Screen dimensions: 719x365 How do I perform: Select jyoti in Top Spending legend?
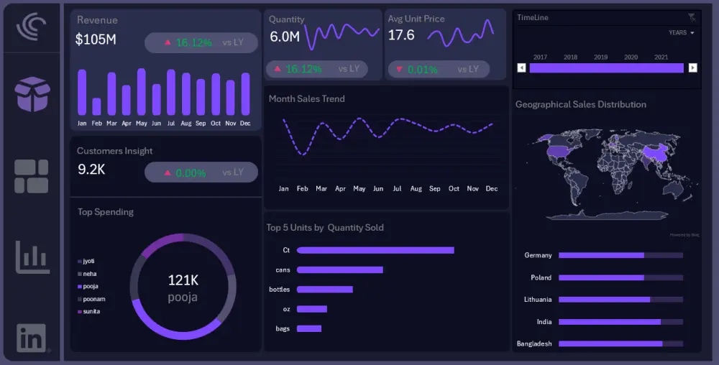coord(86,261)
